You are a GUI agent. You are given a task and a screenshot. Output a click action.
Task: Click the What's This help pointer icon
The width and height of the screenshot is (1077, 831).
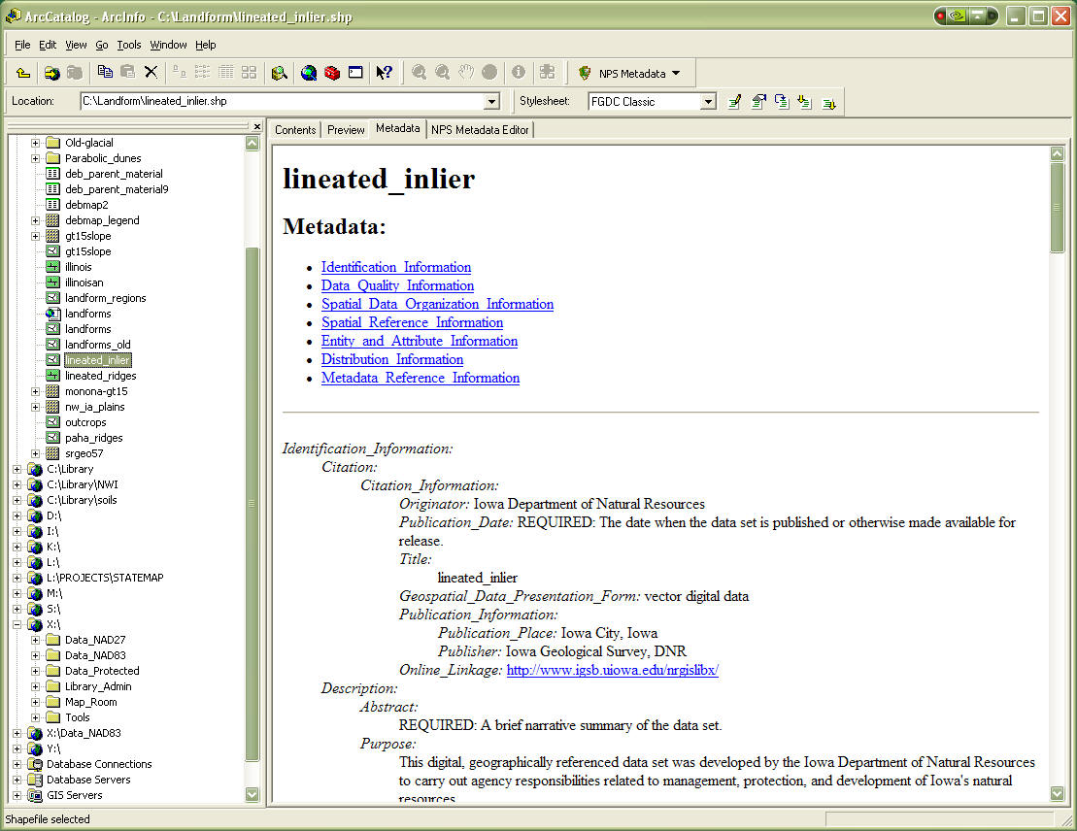(x=384, y=73)
